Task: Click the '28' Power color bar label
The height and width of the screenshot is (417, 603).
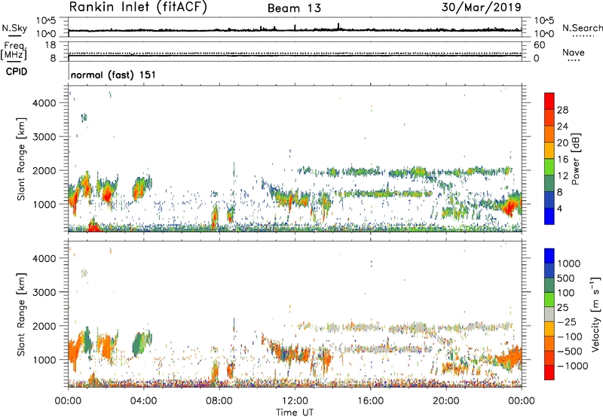Action: tap(562, 110)
